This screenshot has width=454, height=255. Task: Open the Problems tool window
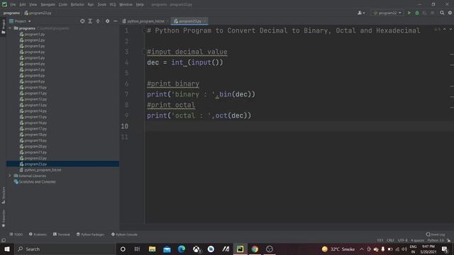click(x=38, y=234)
